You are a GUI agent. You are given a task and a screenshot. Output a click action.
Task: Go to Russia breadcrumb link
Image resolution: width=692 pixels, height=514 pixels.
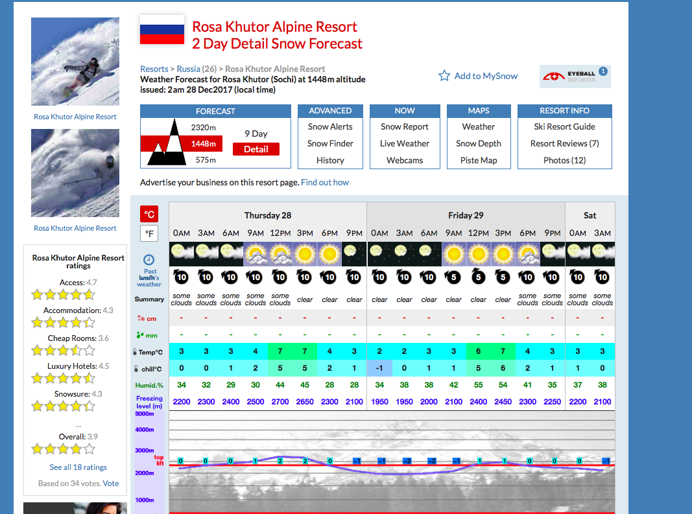189,69
